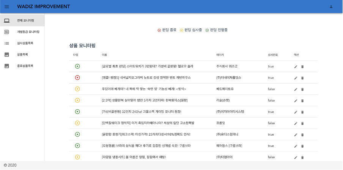Click yellow status circle in 리슬(손짱) row
Viewport: 343px width, 170px height.
(77, 100)
